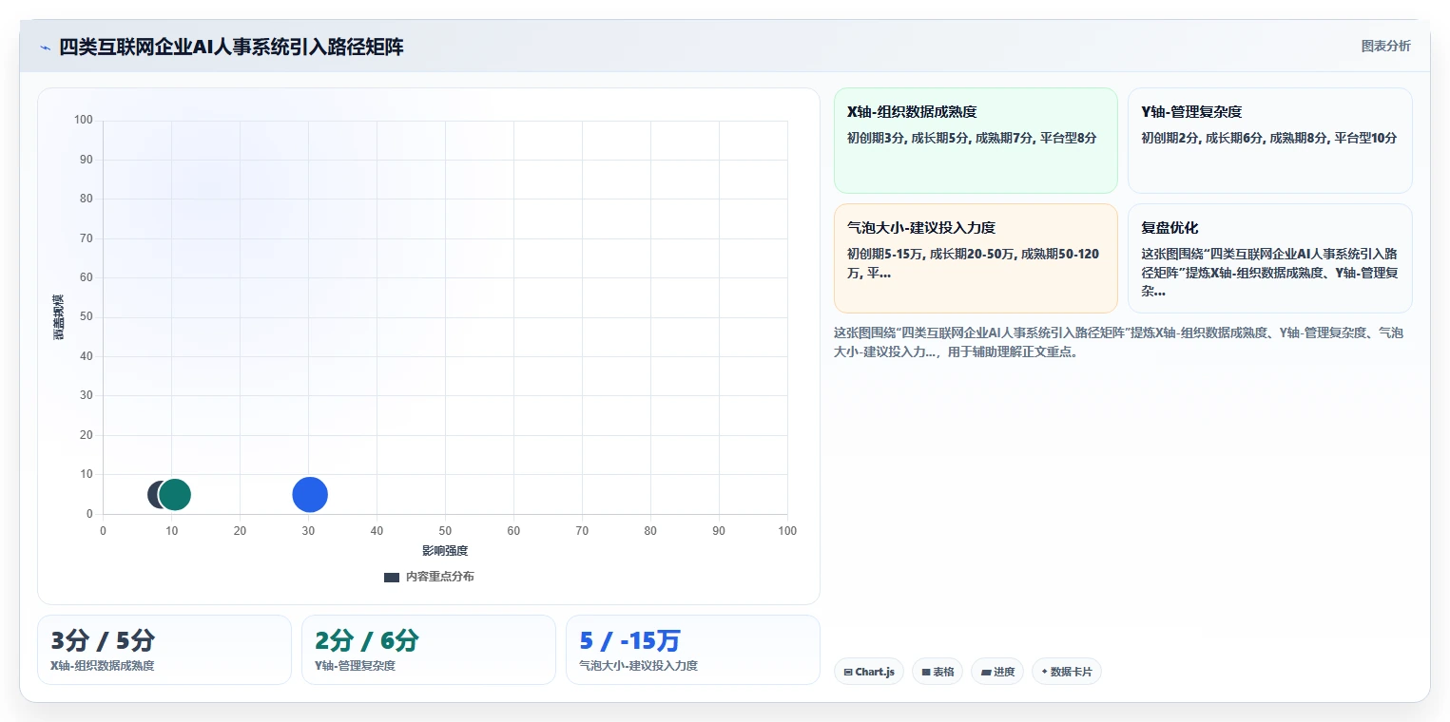The height and width of the screenshot is (722, 1450).
Task: Click 初创期2分 text in the Y轴 card
Action: click(x=1170, y=138)
